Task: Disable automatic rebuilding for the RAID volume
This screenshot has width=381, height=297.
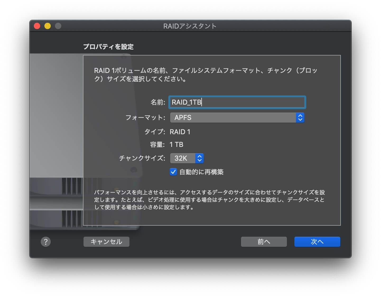Action: (x=173, y=172)
